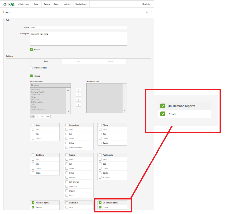This screenshot has width=237, height=214.
Task: Check the Destination group header checkbox
Action: pyautogui.click(x=67, y=203)
